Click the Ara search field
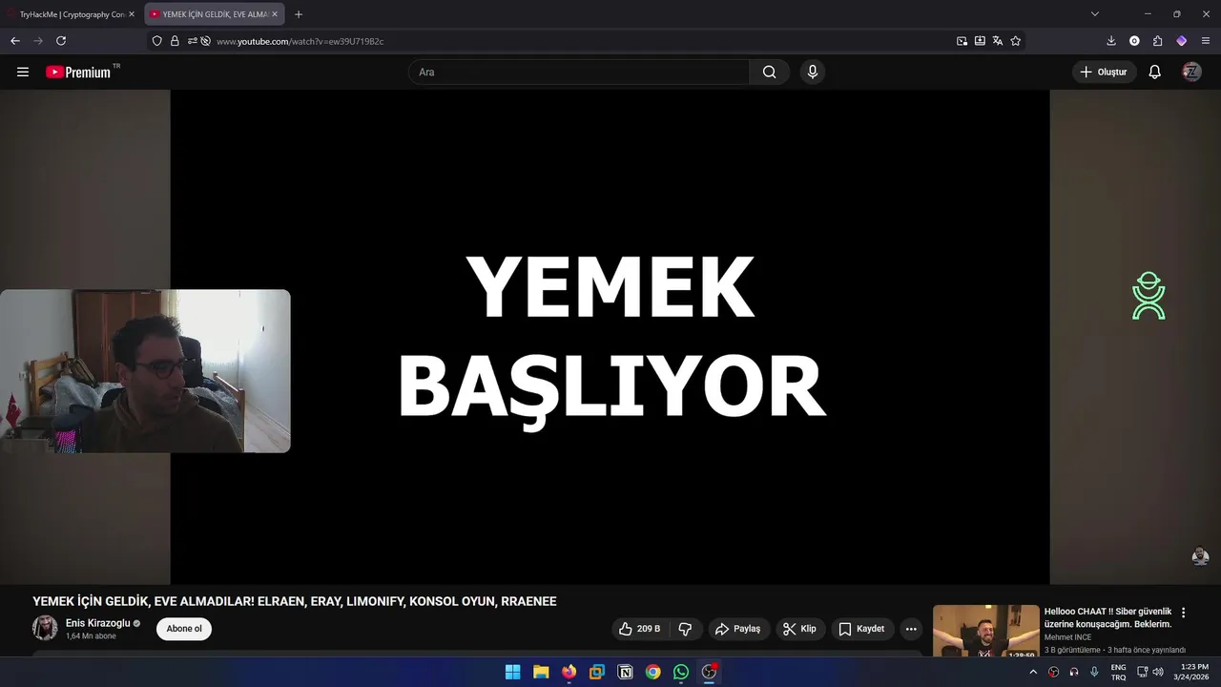1221x687 pixels. tap(579, 72)
